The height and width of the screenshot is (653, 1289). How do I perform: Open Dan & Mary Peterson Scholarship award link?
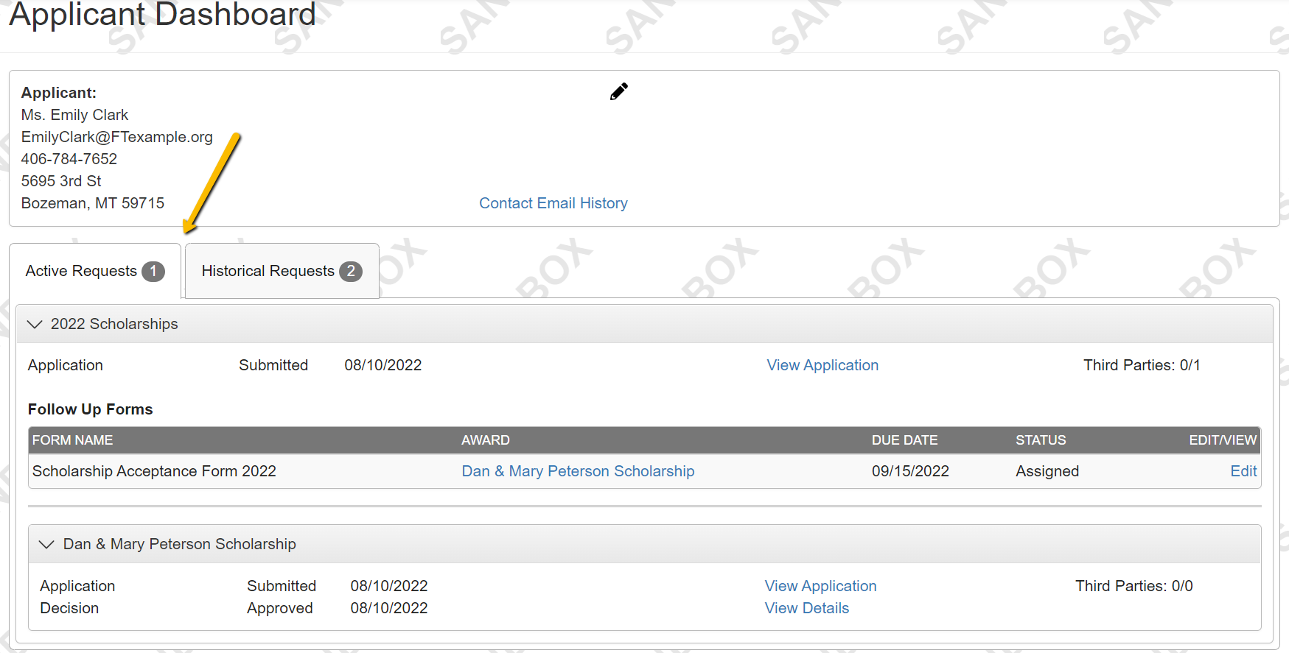tap(578, 471)
